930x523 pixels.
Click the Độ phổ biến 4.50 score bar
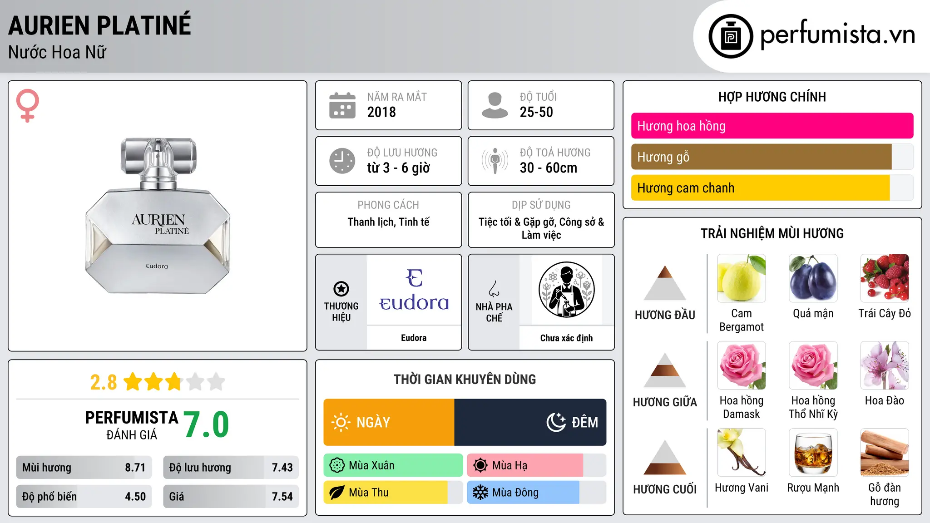[x=84, y=496]
